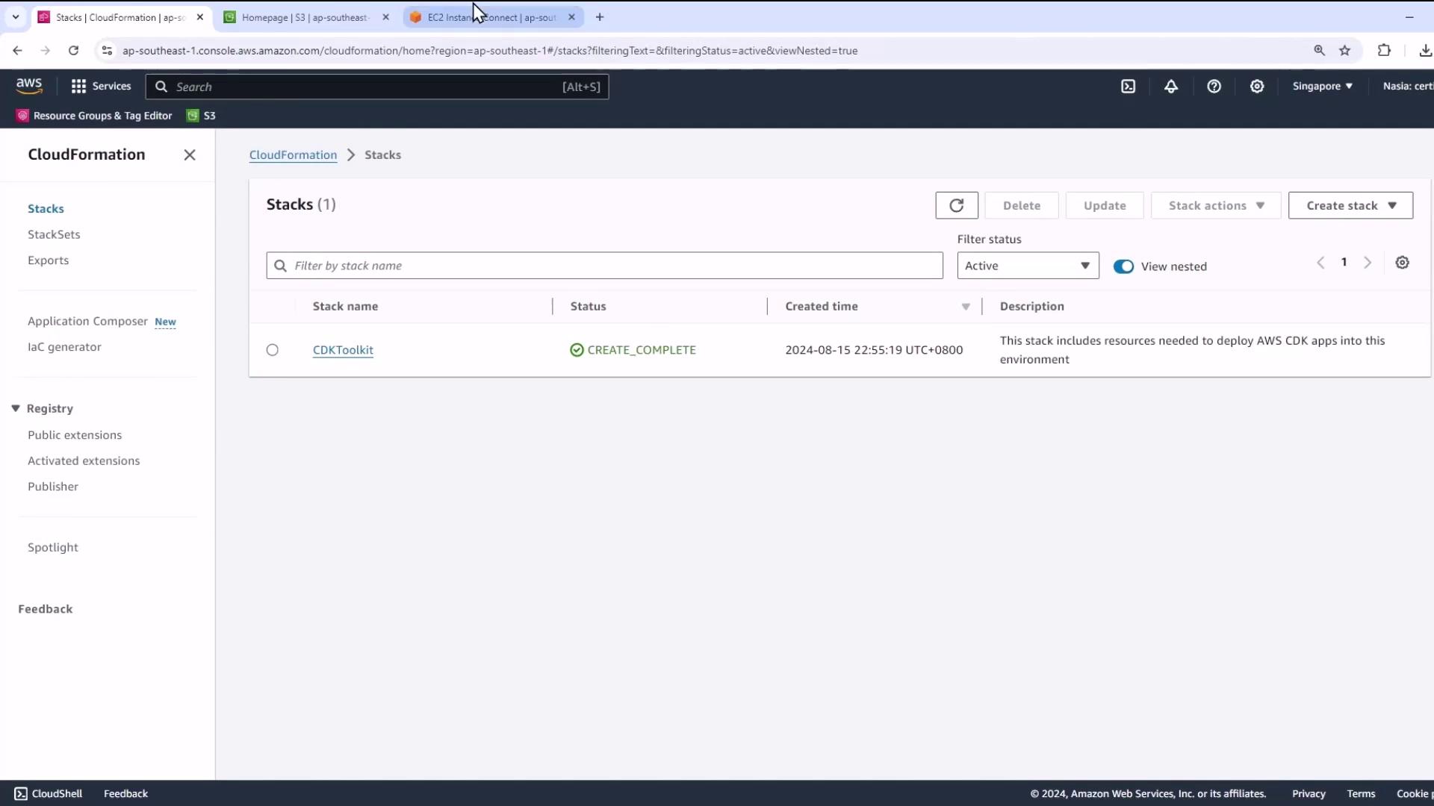1434x806 pixels.
Task: Open the notifications bell icon
Action: point(1170,87)
